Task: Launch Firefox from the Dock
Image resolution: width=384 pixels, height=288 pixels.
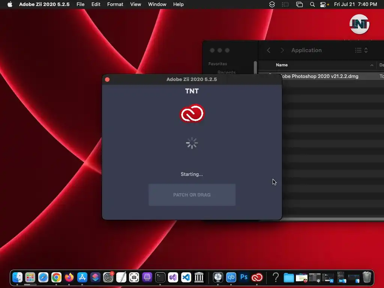Action: [x=69, y=277]
